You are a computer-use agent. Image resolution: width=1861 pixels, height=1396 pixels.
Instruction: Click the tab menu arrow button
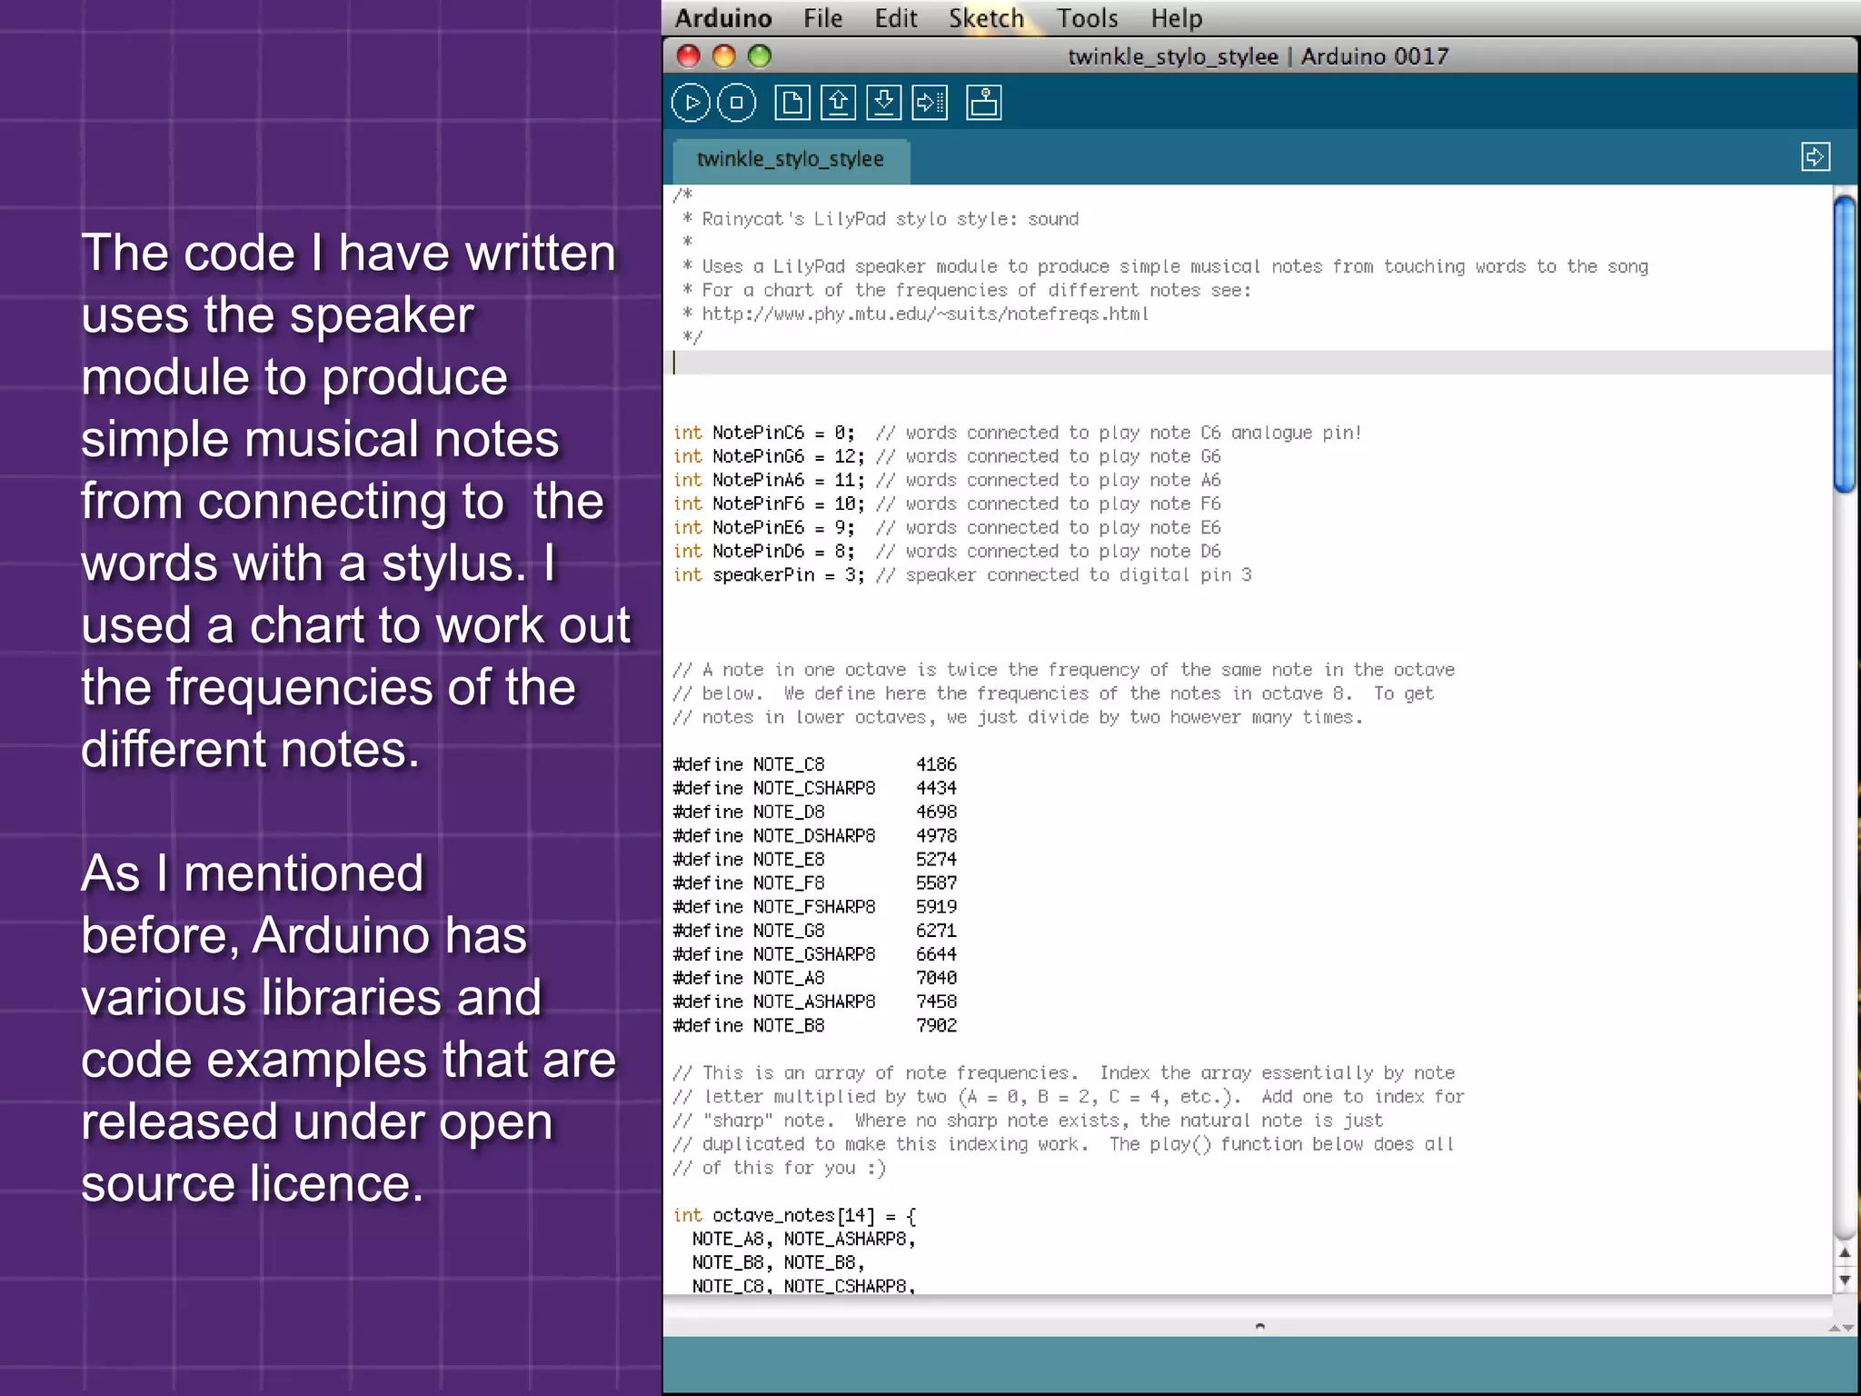pyautogui.click(x=1816, y=156)
